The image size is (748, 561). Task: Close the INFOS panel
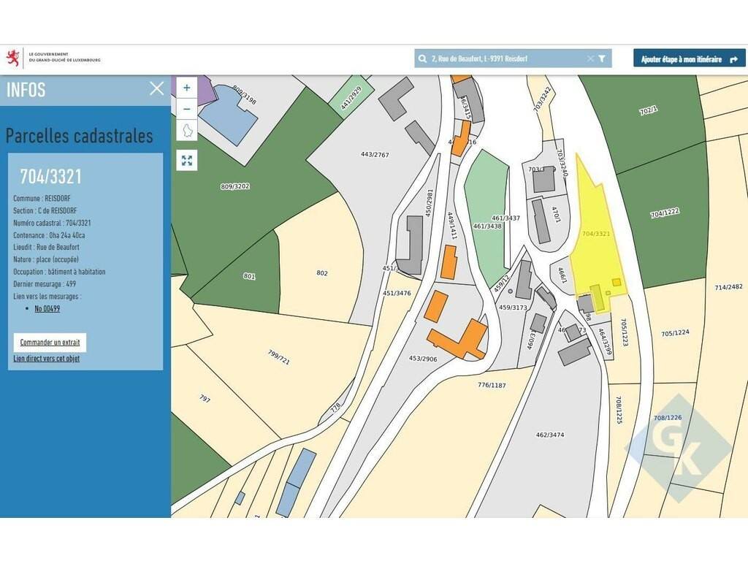(156, 88)
